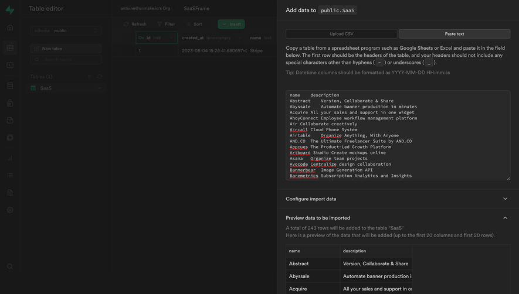519x294 pixels.
Task: Click the pencil icon on New table
Action: [36, 49]
